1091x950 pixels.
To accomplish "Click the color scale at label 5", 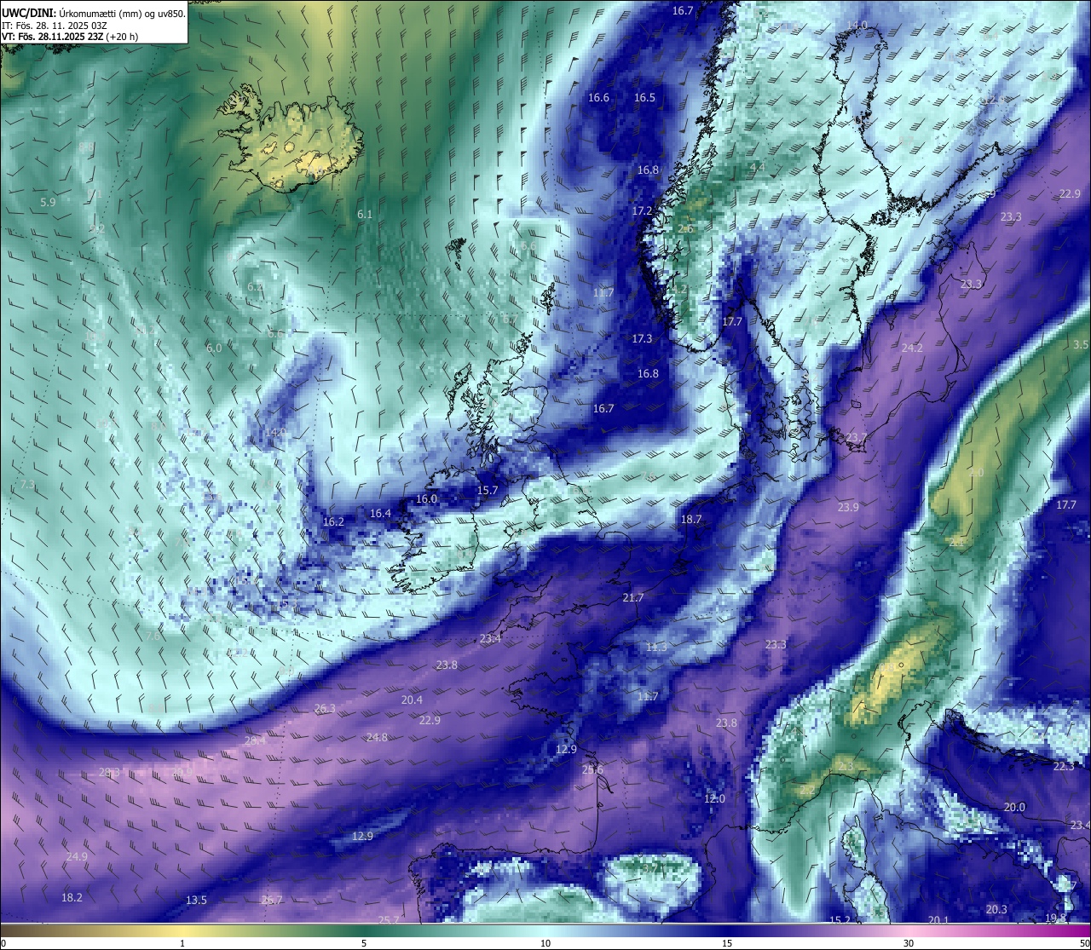I will click(364, 943).
